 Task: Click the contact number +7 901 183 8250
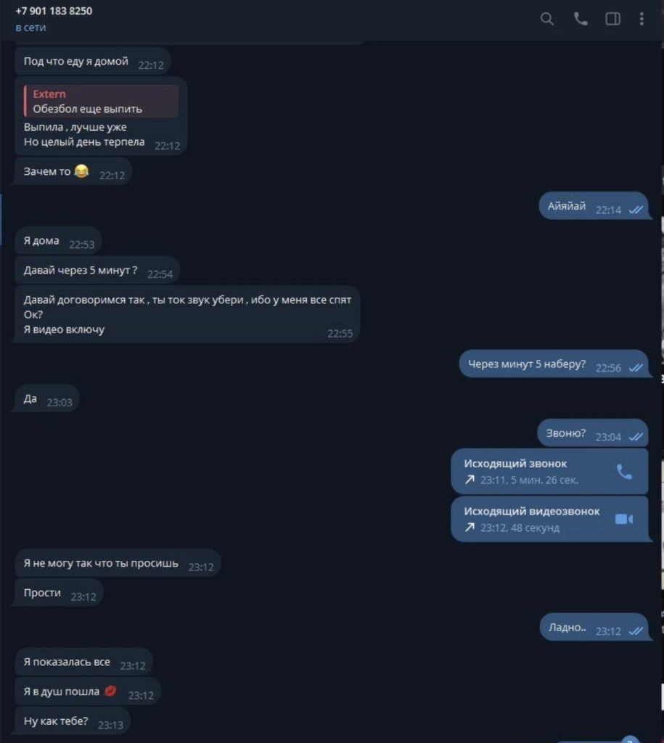tap(54, 11)
